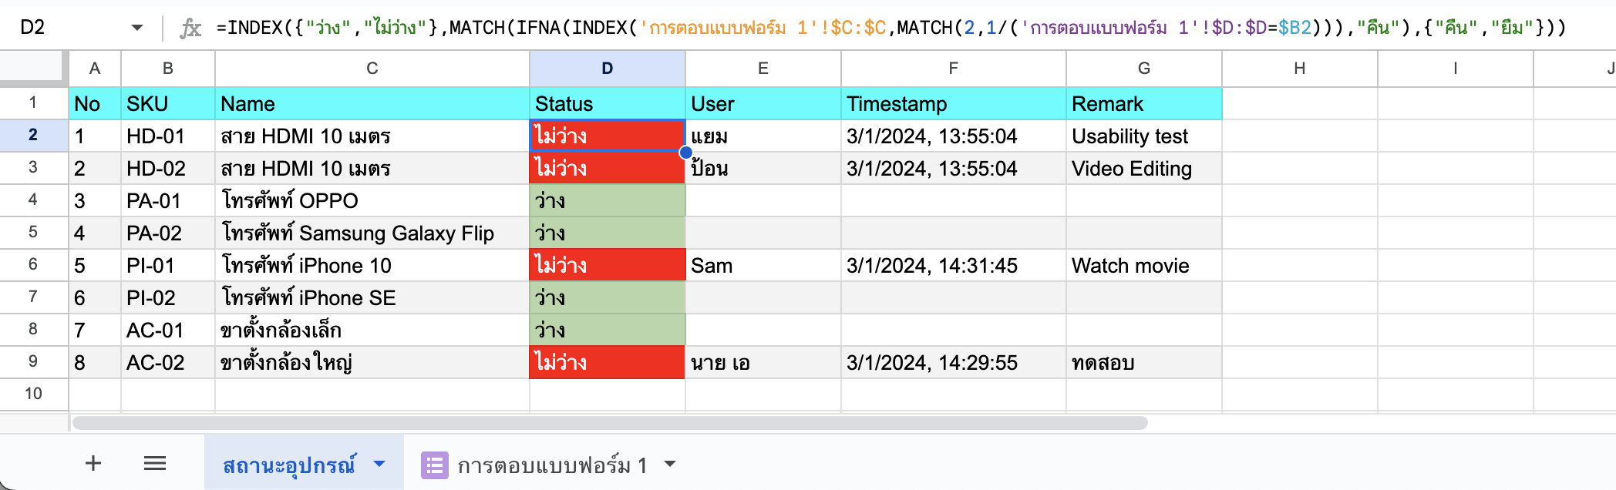Select row 6 header
1616x490 pixels.
(33, 264)
